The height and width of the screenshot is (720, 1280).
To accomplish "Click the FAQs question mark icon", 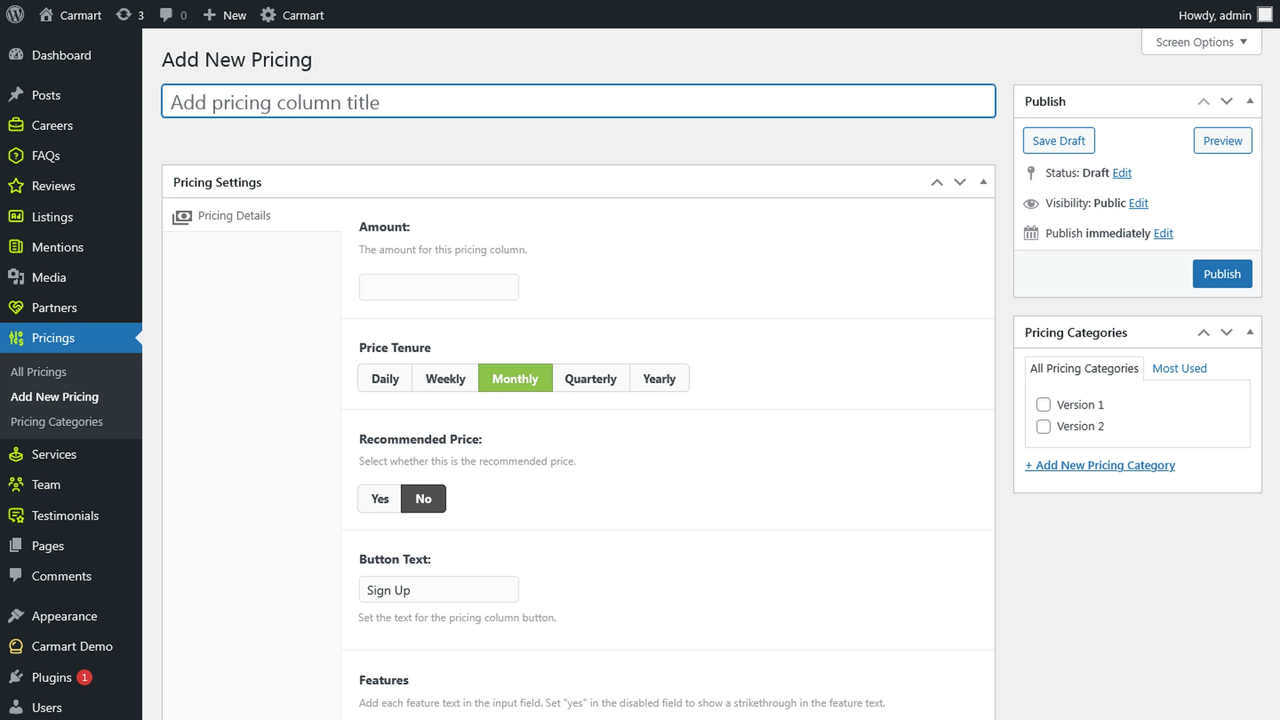I will [16, 155].
